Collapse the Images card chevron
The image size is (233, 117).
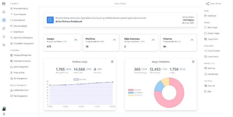(76, 40)
